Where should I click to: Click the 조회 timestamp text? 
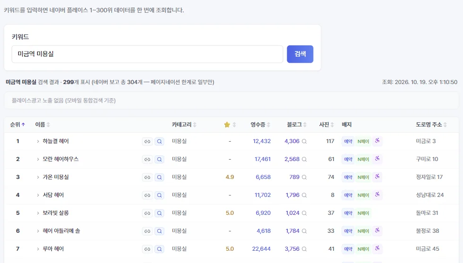pos(420,82)
